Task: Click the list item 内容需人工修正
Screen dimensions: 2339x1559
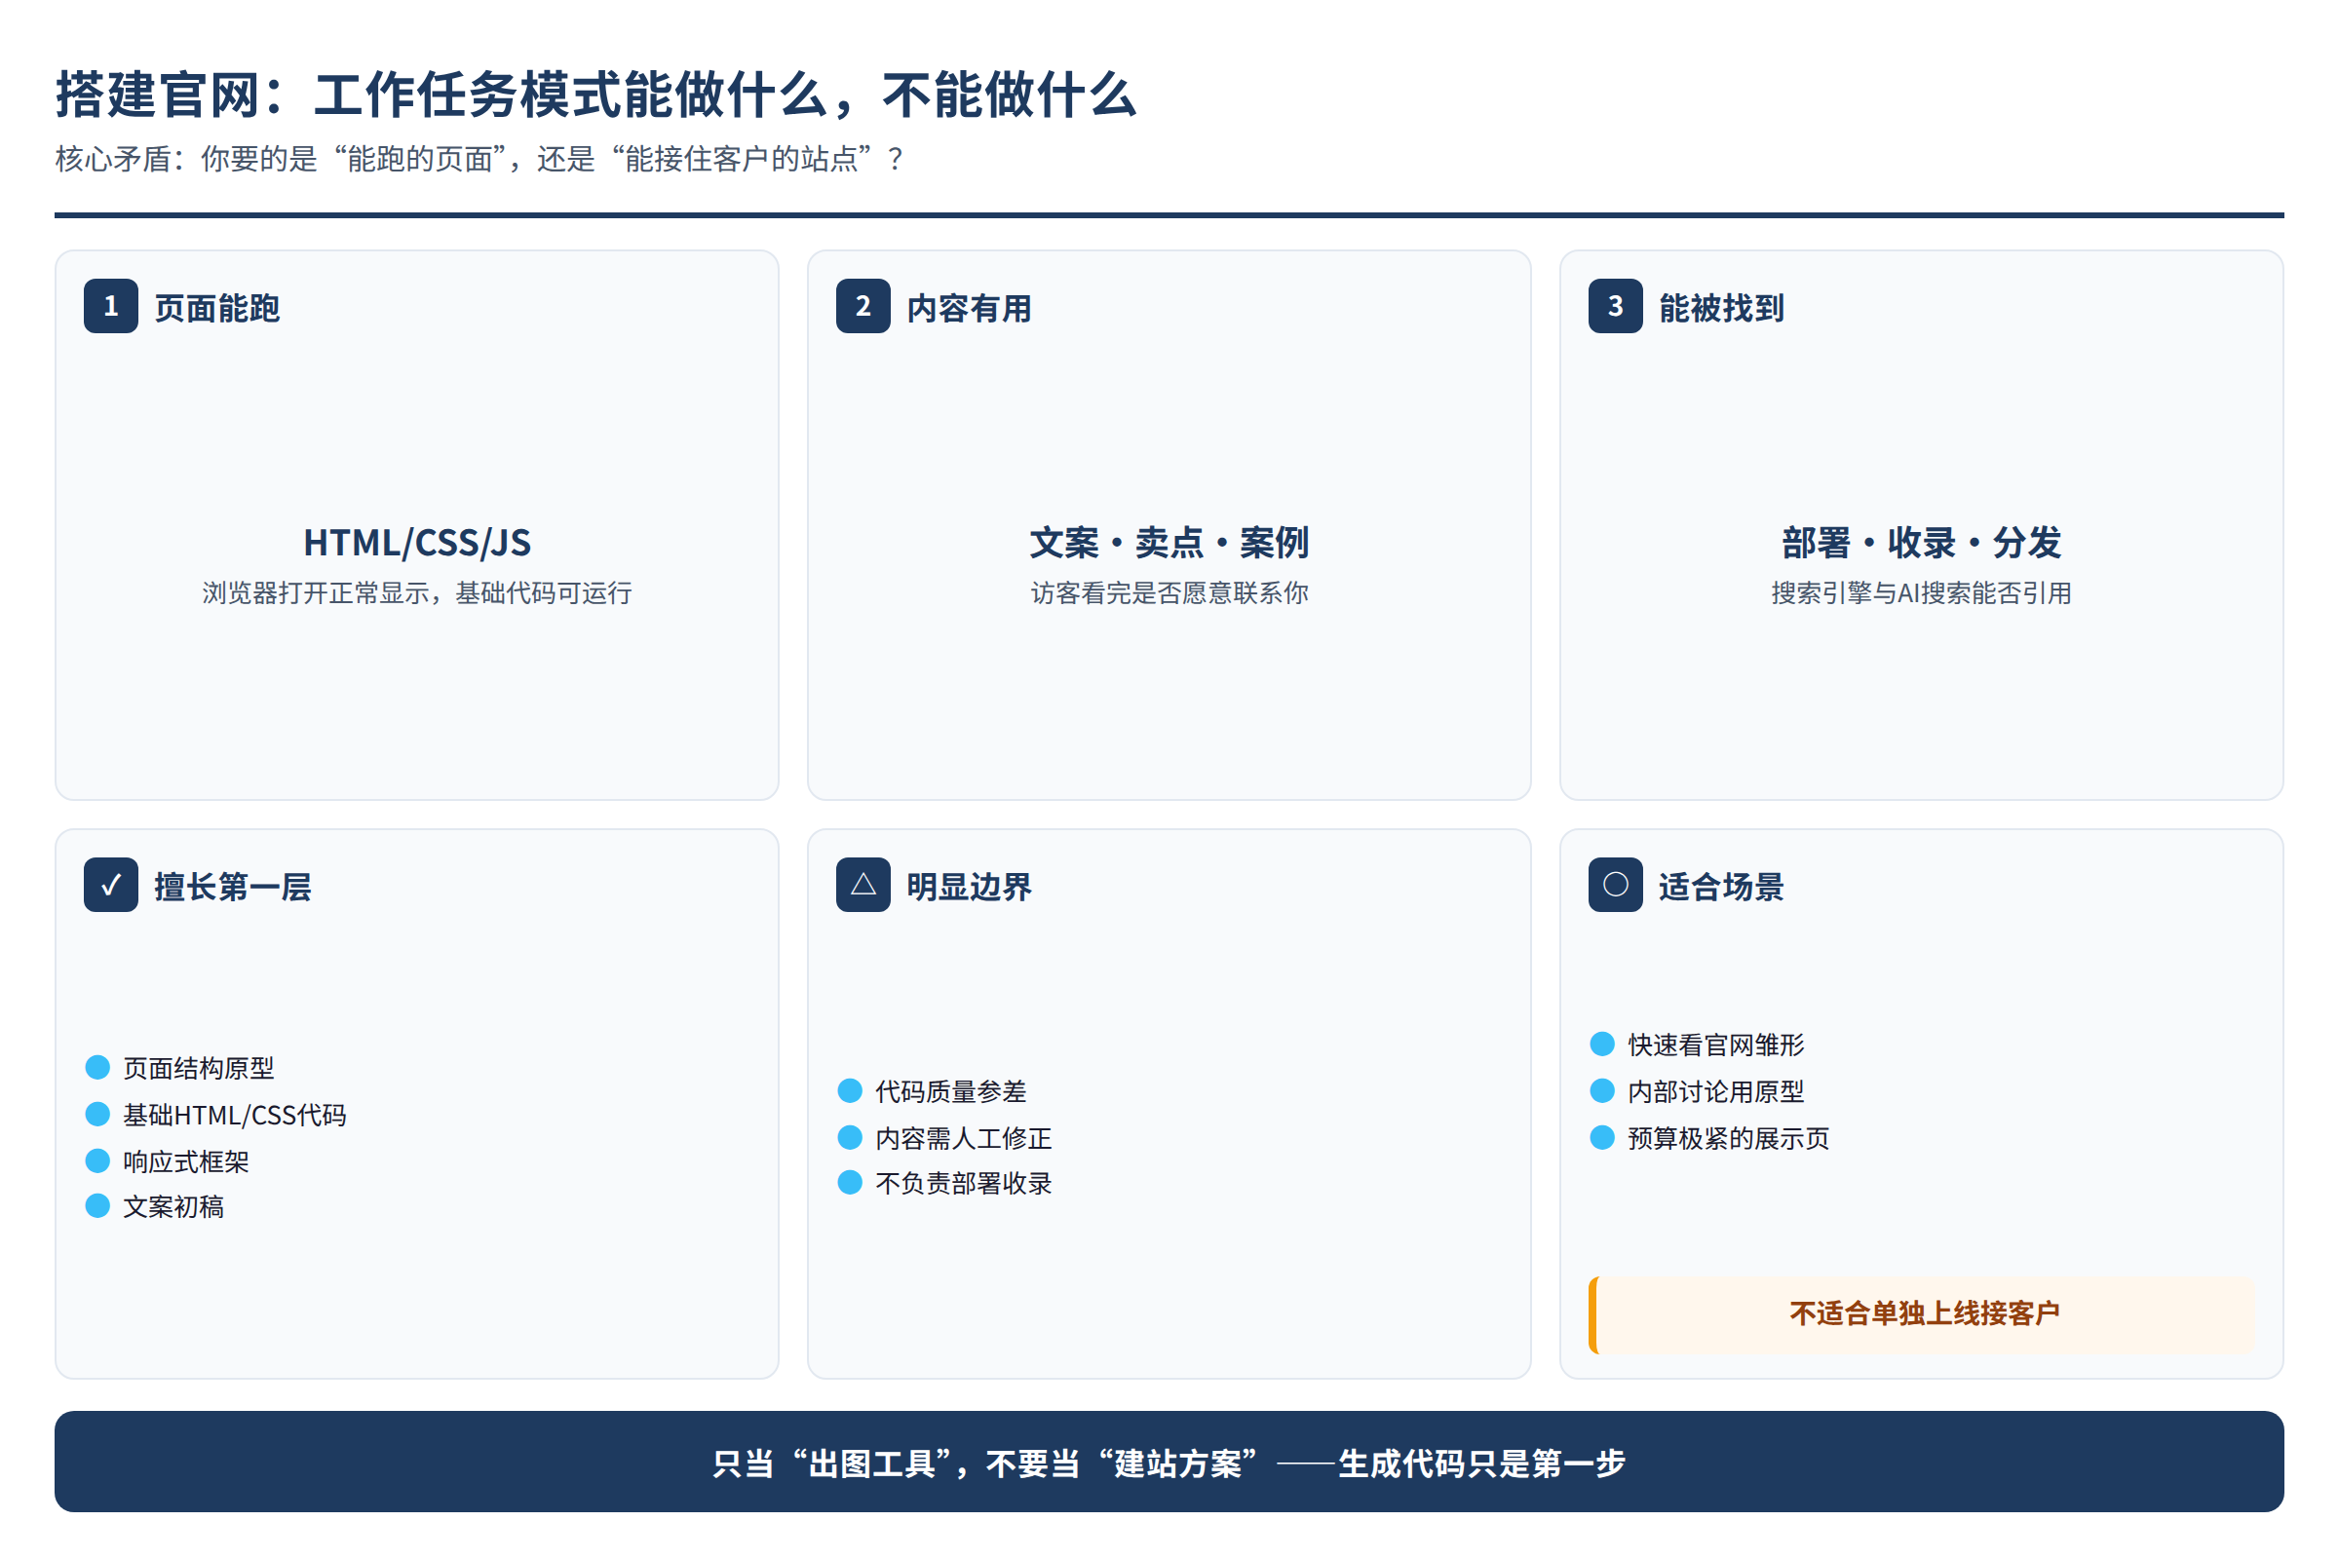Action: tap(964, 1137)
